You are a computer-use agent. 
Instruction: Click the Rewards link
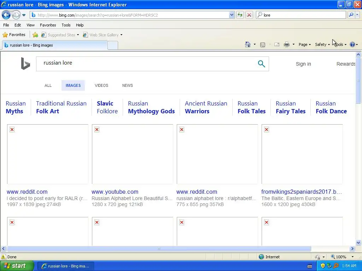(346, 64)
